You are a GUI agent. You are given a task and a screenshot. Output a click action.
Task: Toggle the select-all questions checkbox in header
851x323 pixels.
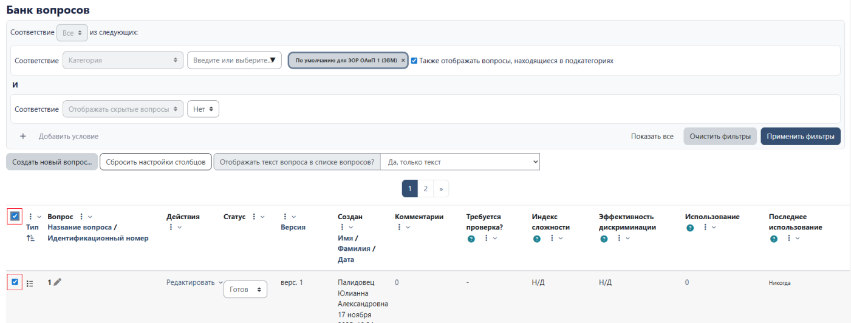[x=15, y=216]
